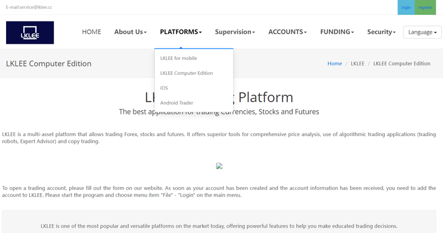Follow the Home breadcrumb link
The width and height of the screenshot is (443, 233).
point(334,64)
